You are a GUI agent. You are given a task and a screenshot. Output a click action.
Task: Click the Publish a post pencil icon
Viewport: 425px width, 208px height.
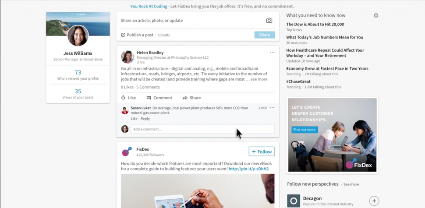(x=123, y=35)
